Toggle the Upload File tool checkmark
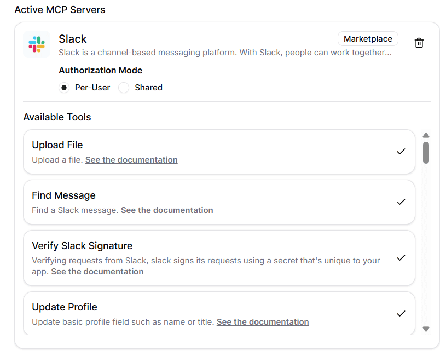 [401, 152]
